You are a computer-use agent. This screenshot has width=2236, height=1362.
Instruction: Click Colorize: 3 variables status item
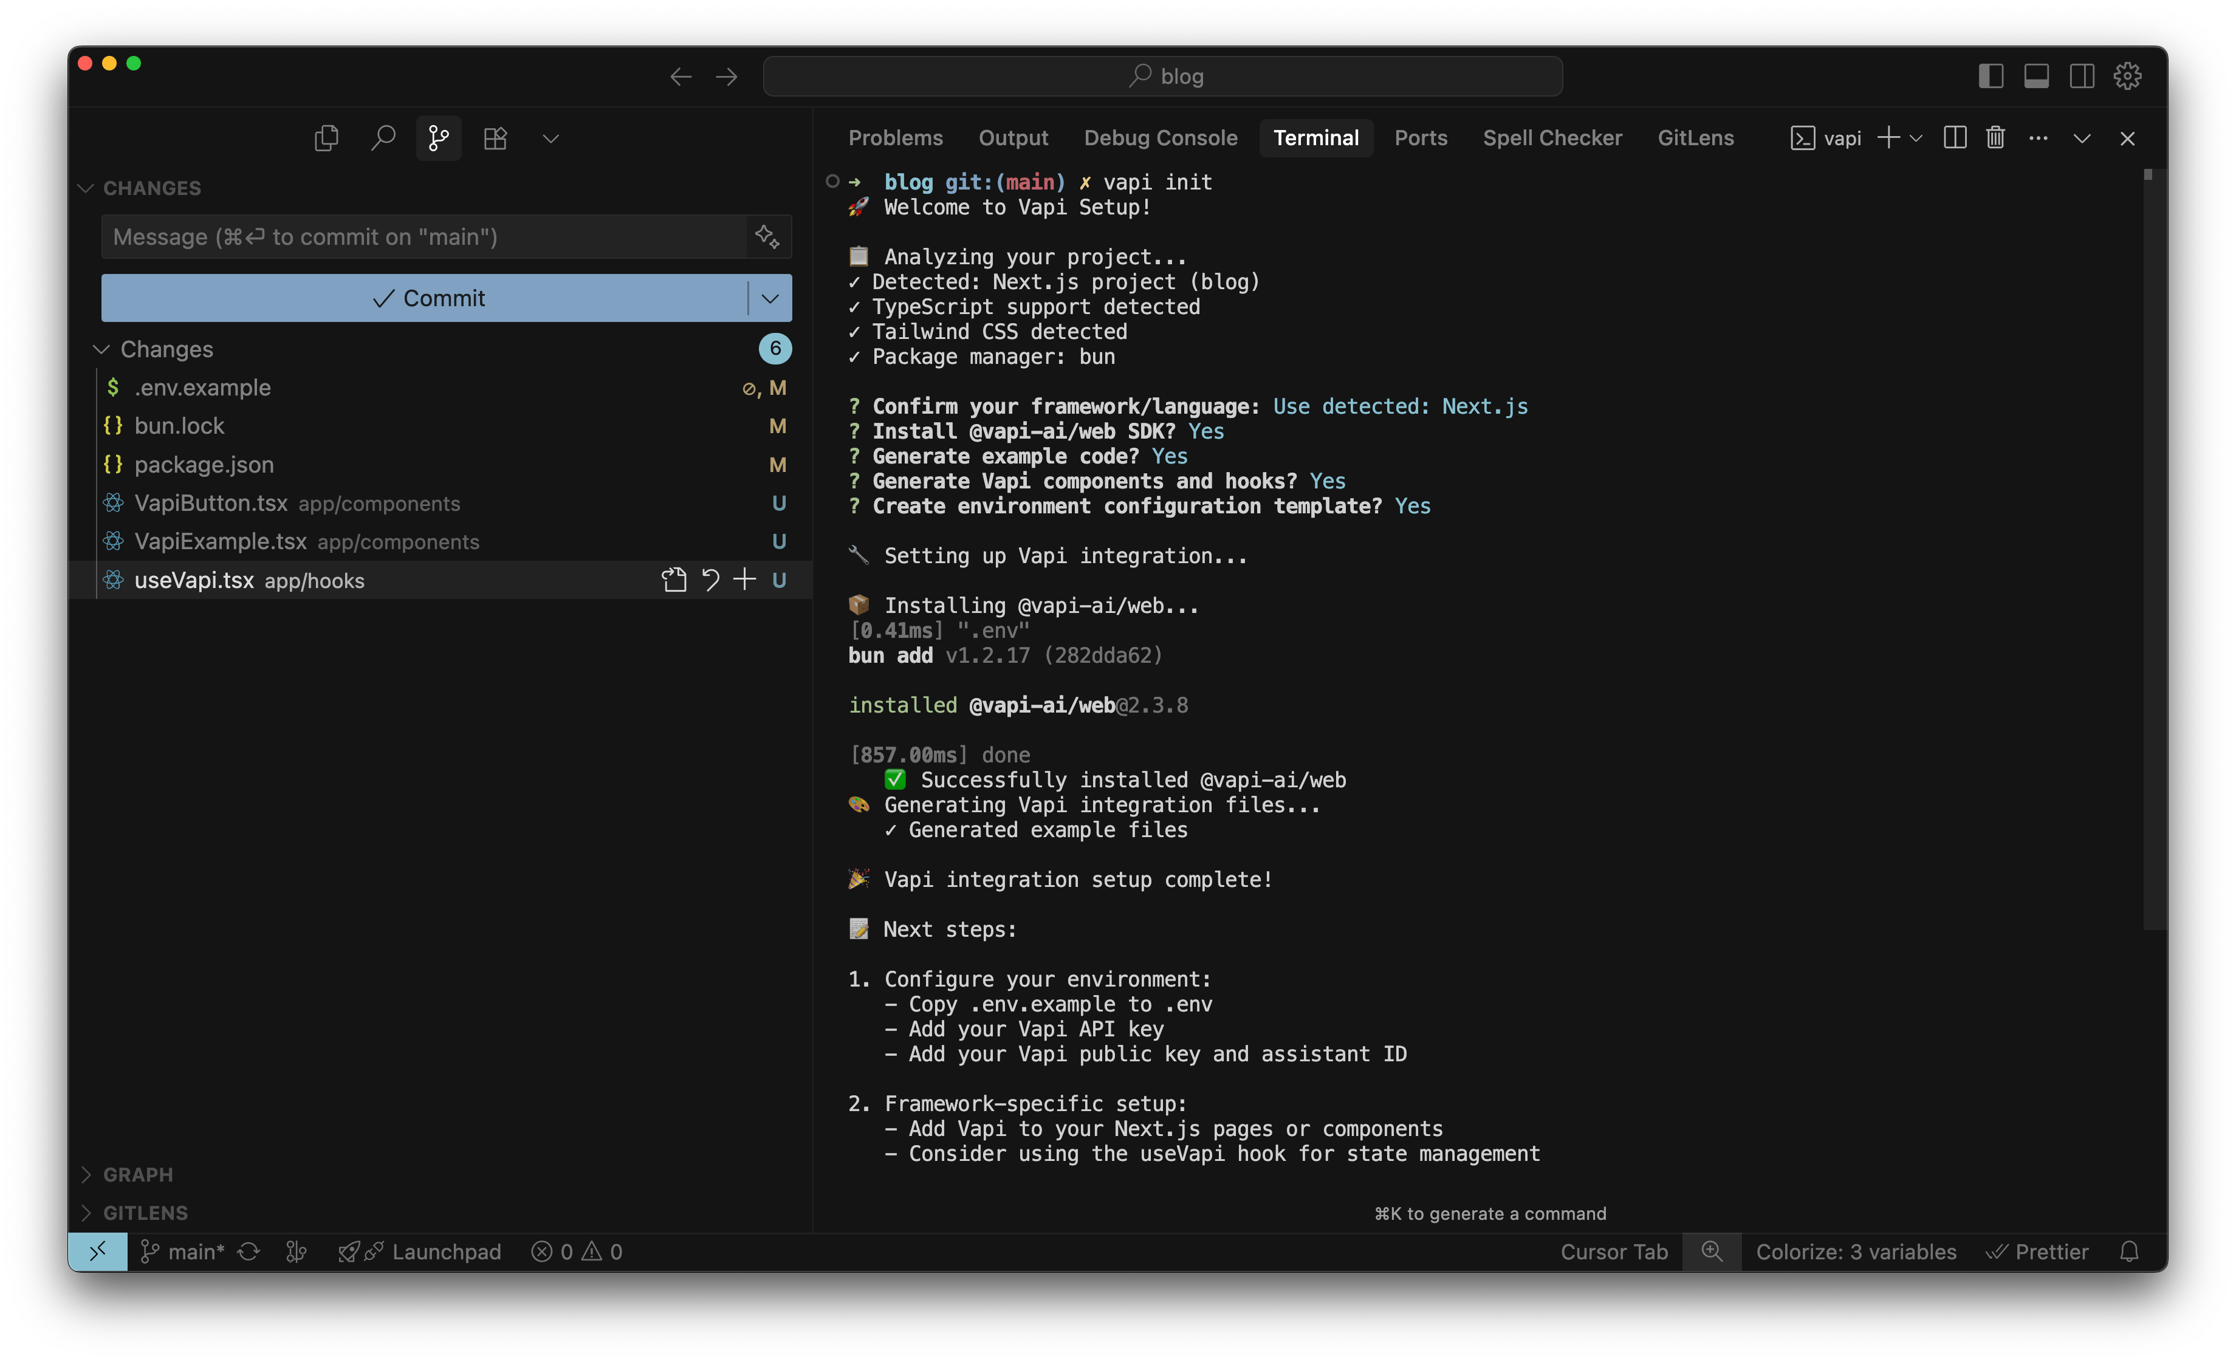(x=1856, y=1251)
